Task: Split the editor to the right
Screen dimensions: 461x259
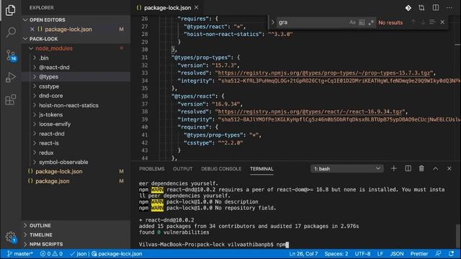Action: point(435,8)
